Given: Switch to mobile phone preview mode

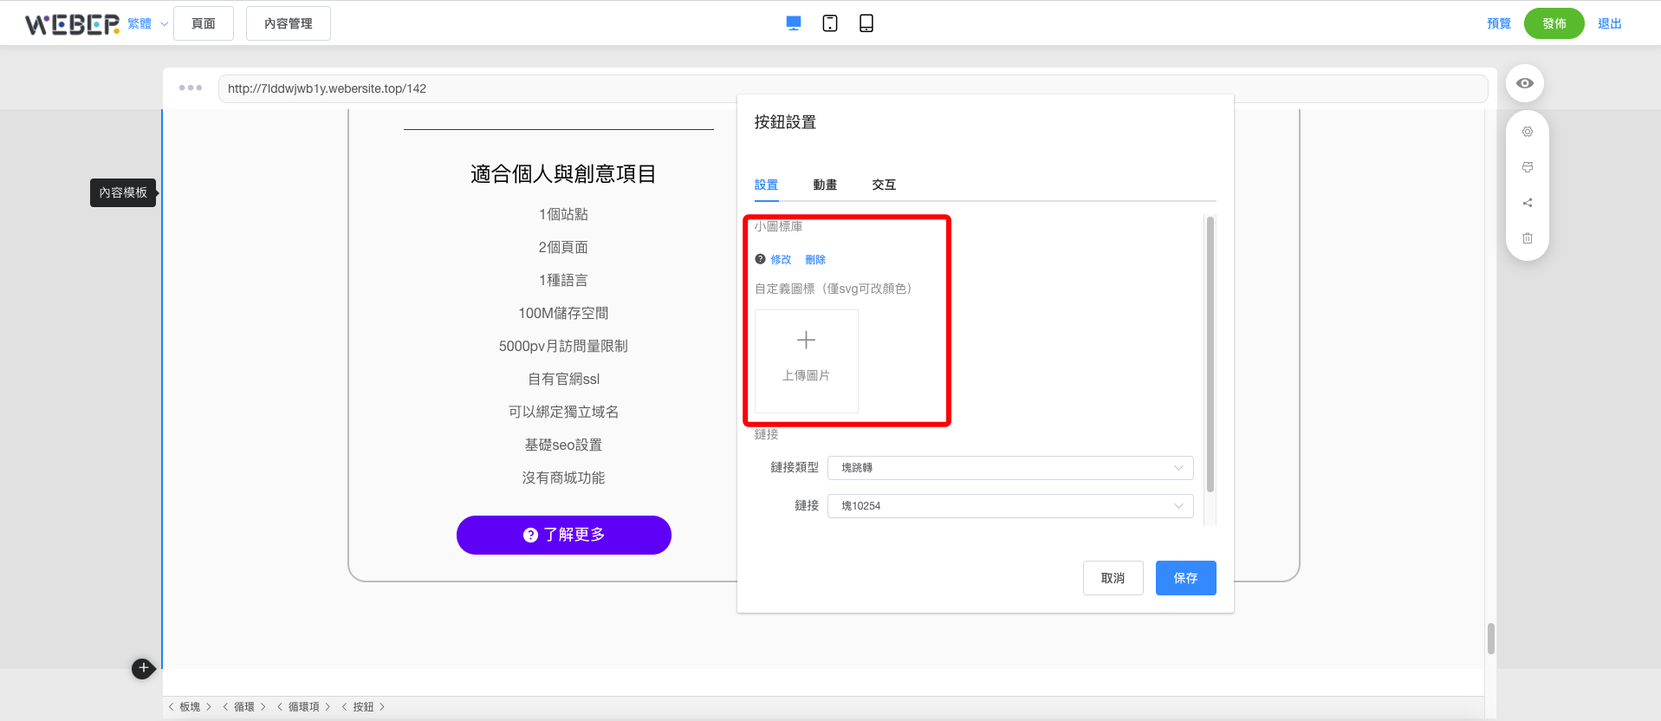Looking at the screenshot, I should point(866,23).
